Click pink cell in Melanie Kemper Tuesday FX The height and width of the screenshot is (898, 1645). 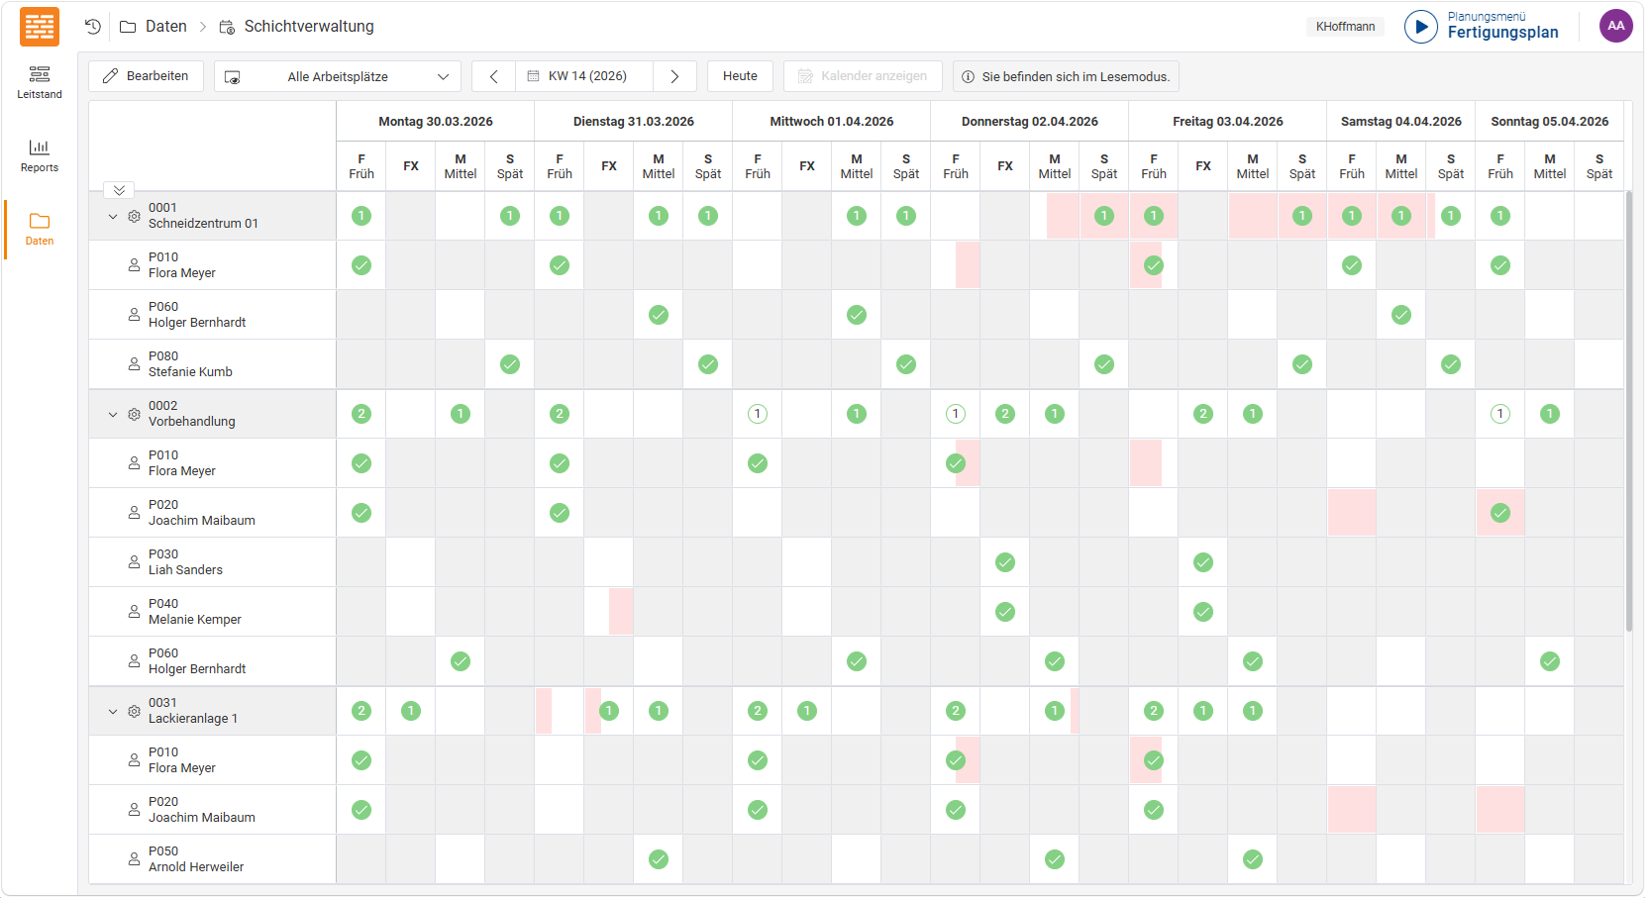pyautogui.click(x=621, y=612)
